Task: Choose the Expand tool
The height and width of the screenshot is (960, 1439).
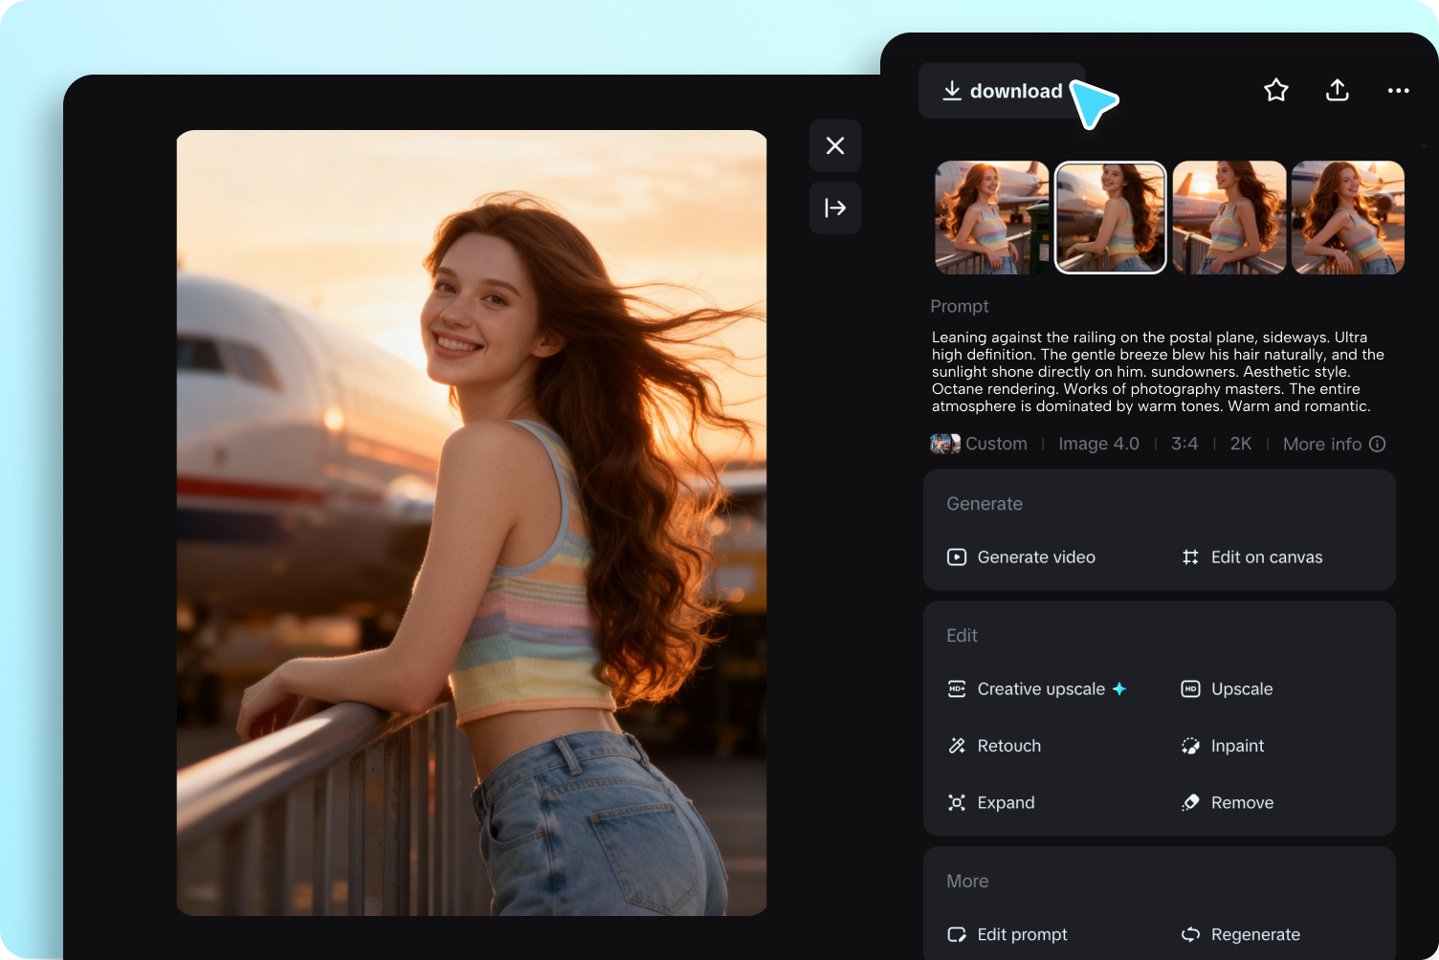Action: (x=991, y=803)
